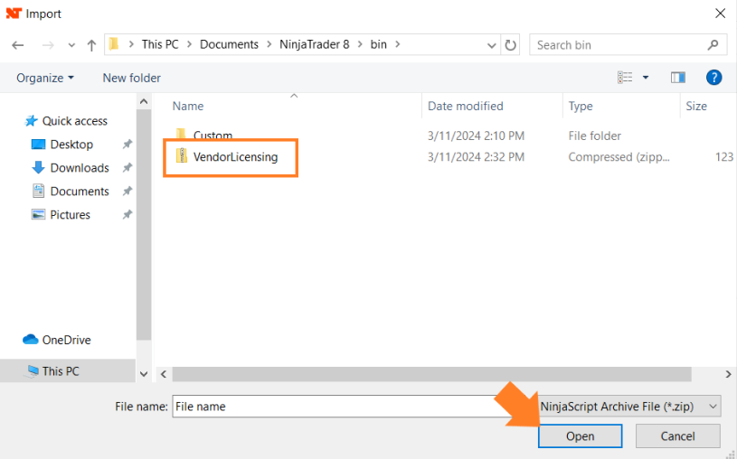Select bin in address path

click(378, 44)
